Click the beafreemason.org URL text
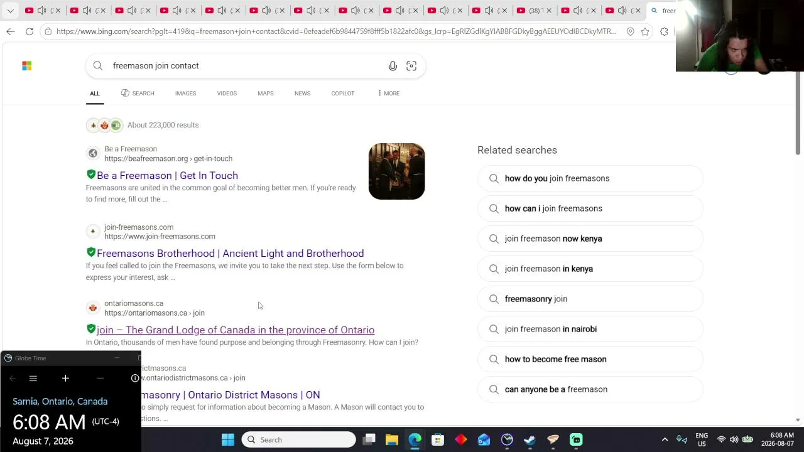This screenshot has height=452, width=804. point(168,159)
